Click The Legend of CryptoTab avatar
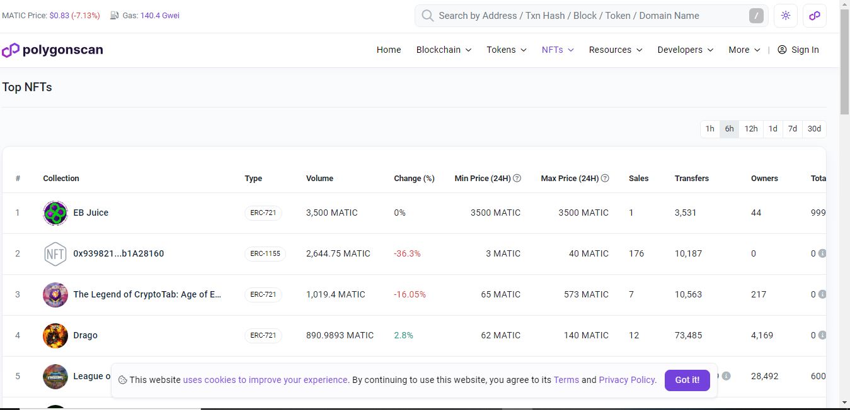Screen dimensions: 850x410 55,295
